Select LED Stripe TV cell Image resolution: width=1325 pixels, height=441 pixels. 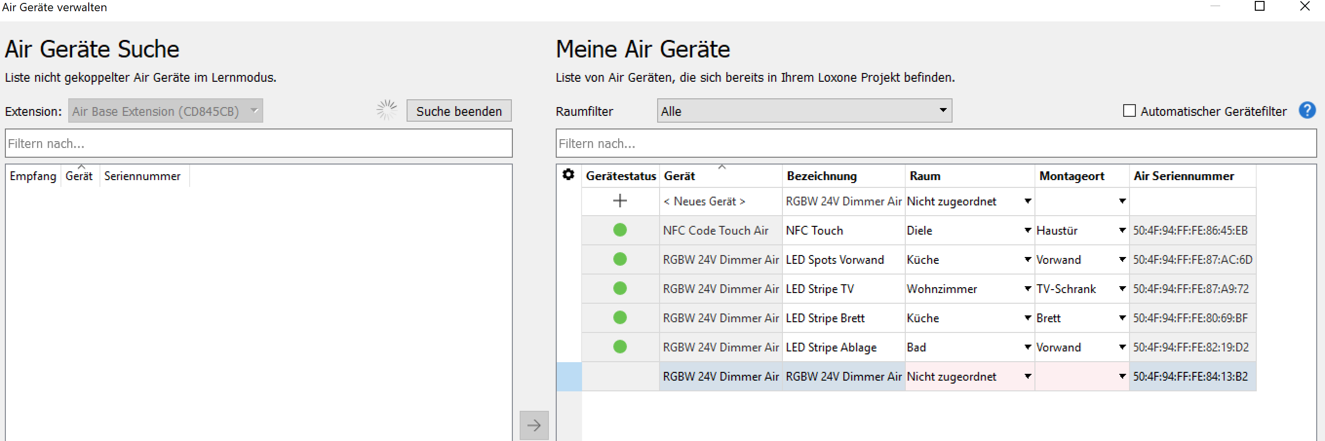point(843,289)
